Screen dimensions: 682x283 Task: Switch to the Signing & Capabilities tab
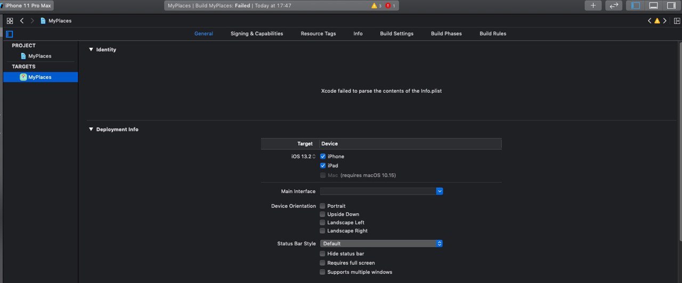tap(257, 34)
